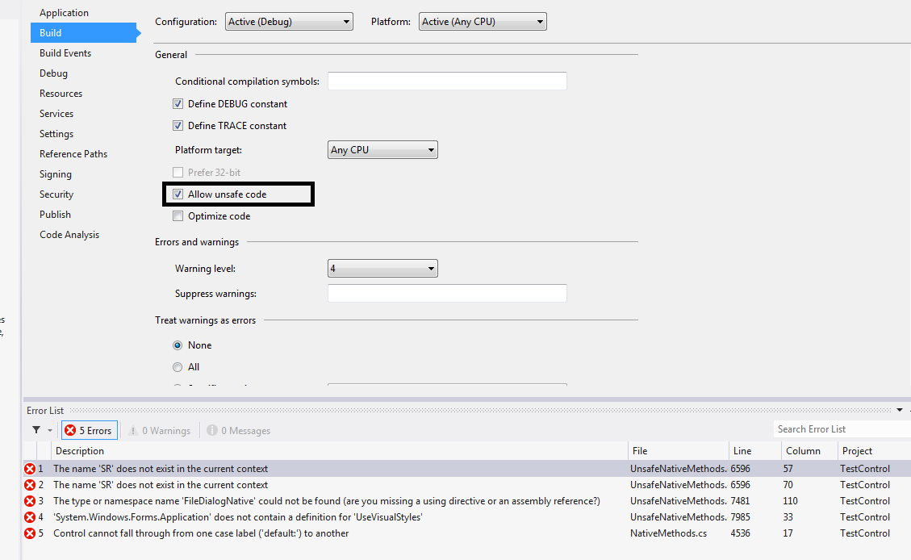Viewport: 911px width, 560px height.
Task: Click the error icon on row 1
Action: pyautogui.click(x=30, y=469)
